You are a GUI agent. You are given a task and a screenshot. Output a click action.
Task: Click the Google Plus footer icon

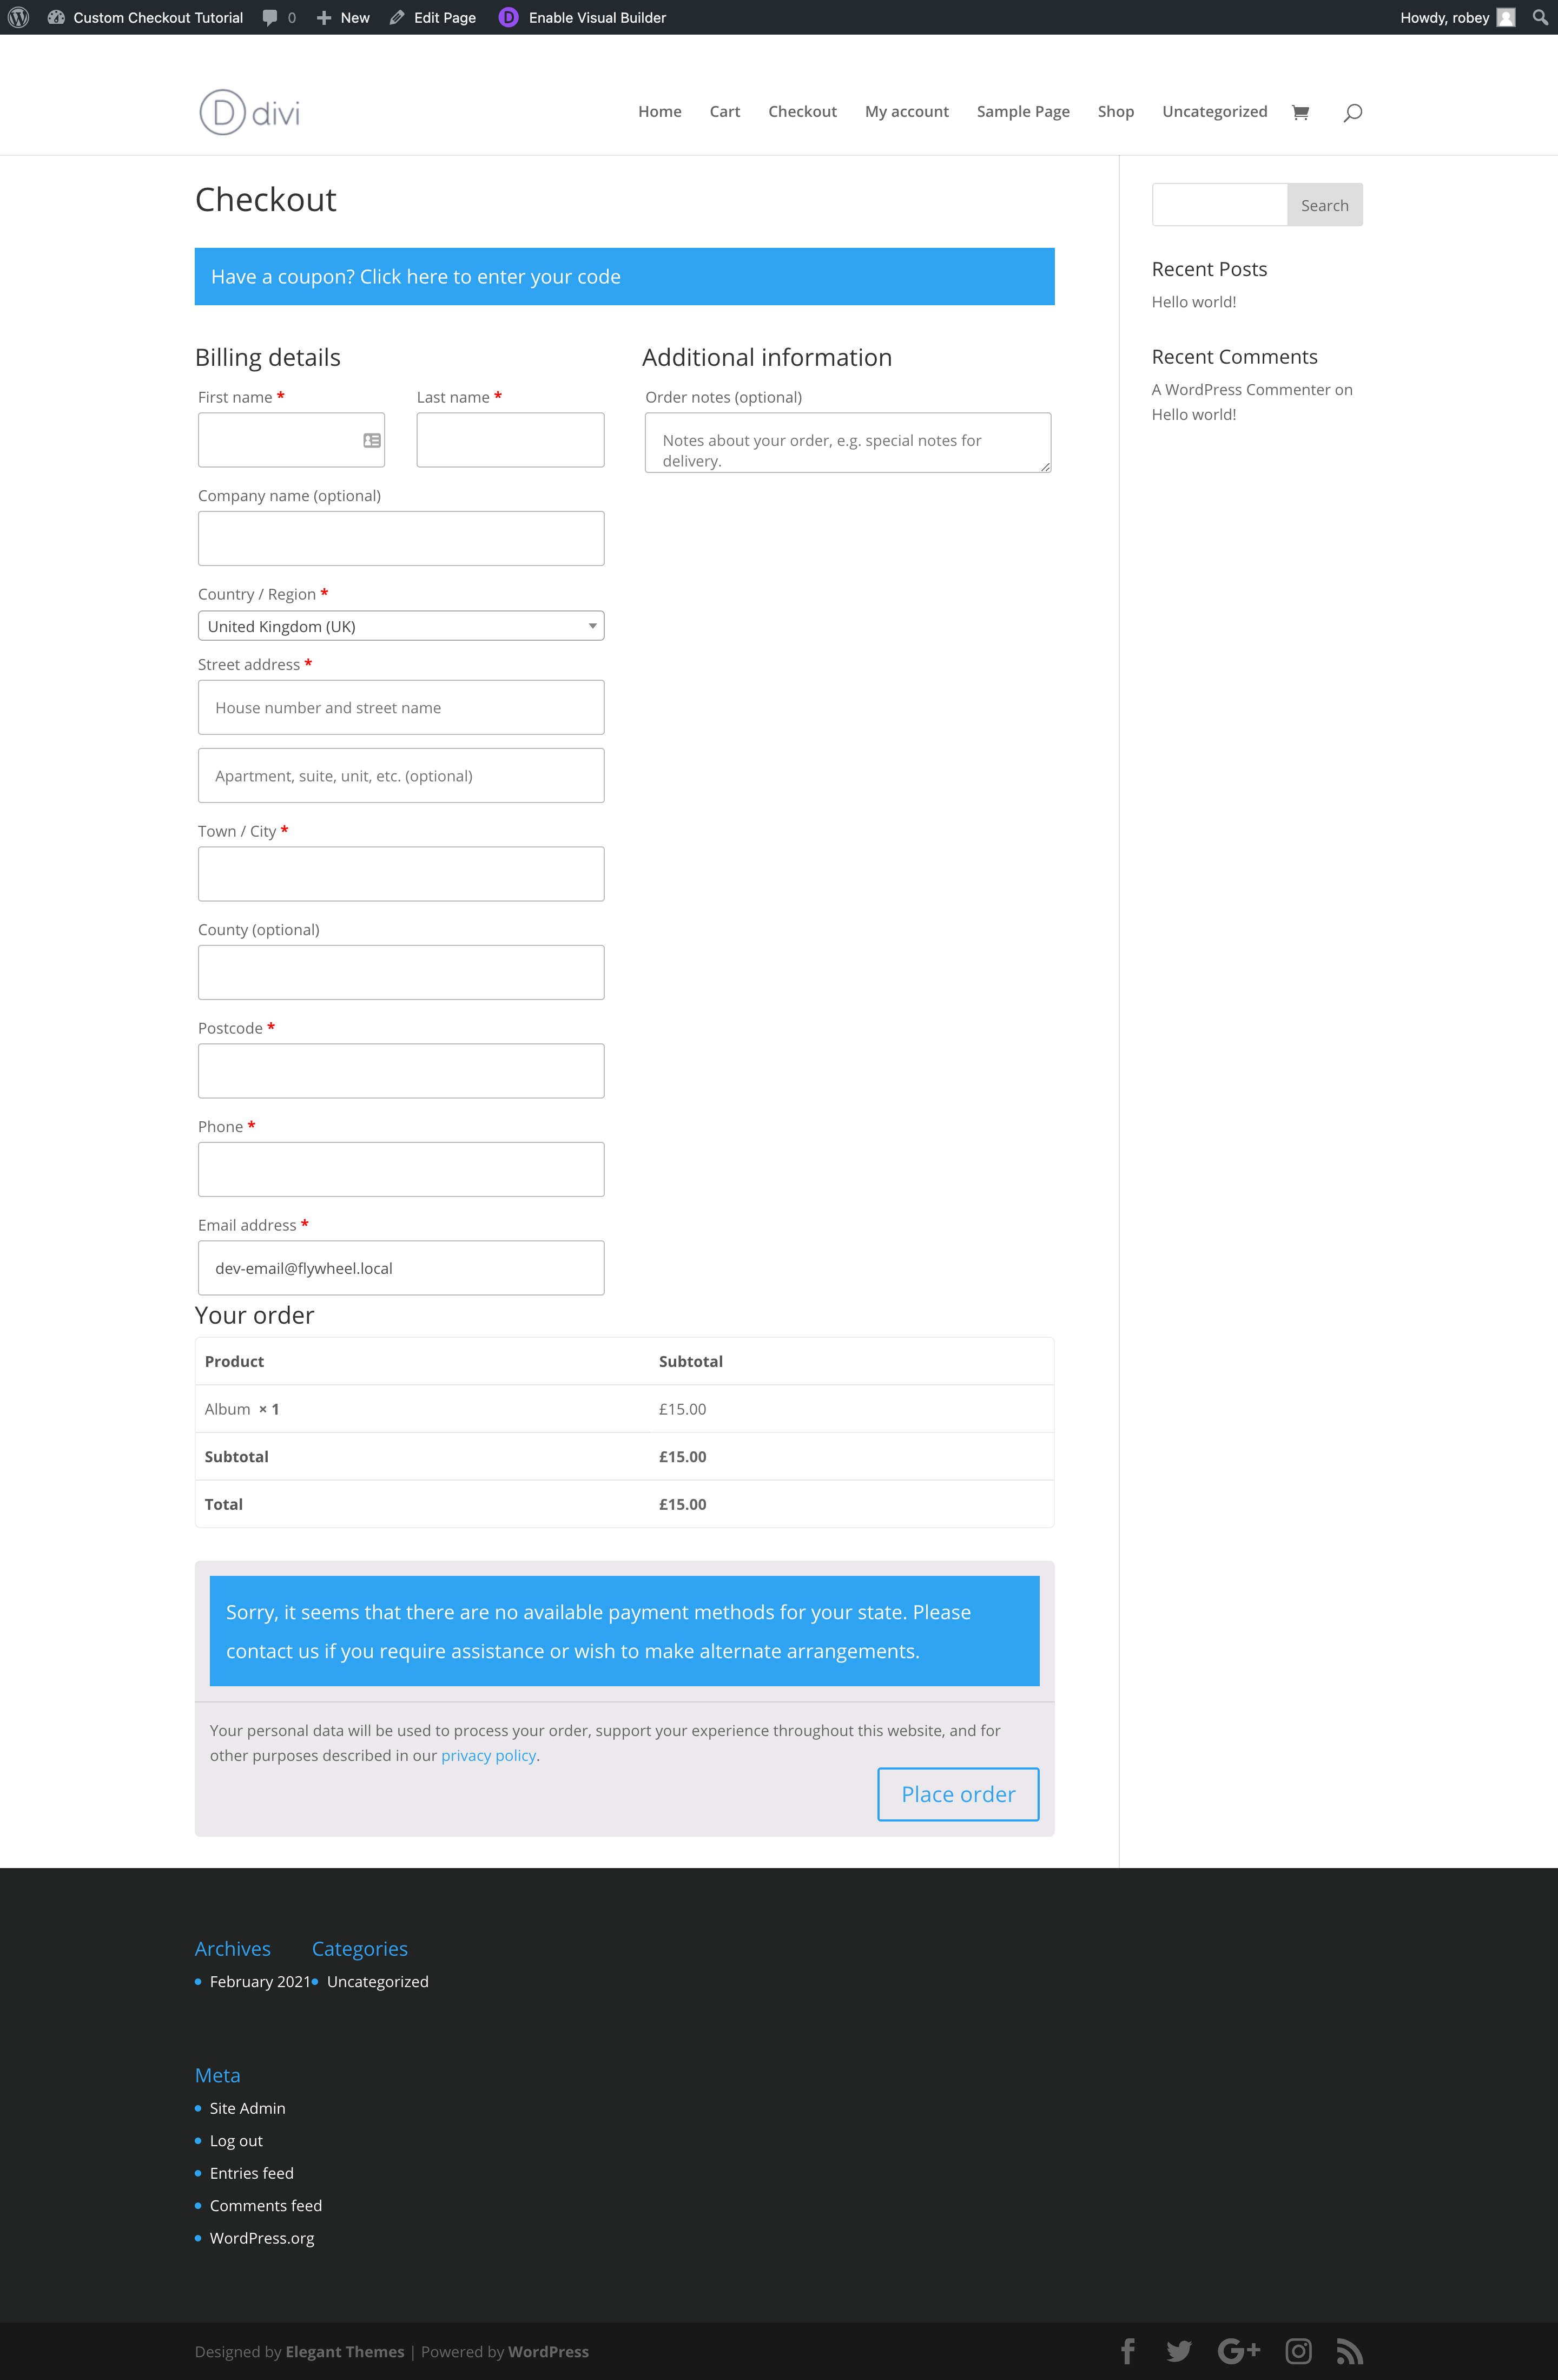1239,2352
